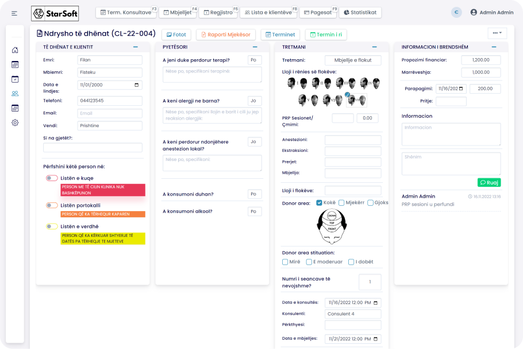Open Raporti Mjekësor
Image resolution: width=523 pixels, height=349 pixels.
pyautogui.click(x=226, y=34)
